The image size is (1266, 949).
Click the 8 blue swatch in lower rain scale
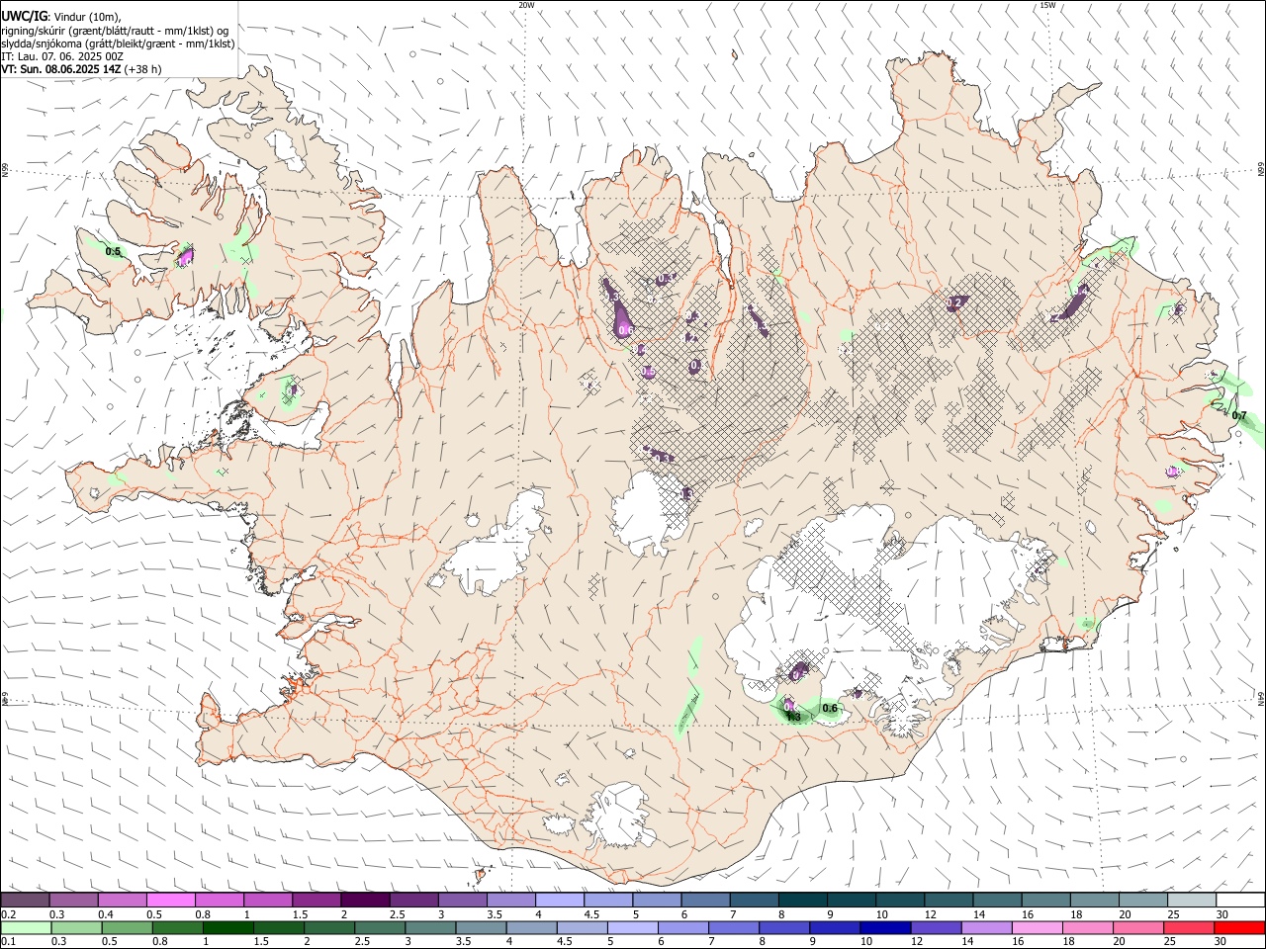tap(783, 928)
